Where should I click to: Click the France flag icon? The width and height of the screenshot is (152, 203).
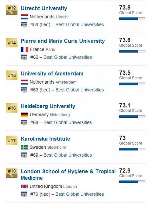tap(25, 49)
